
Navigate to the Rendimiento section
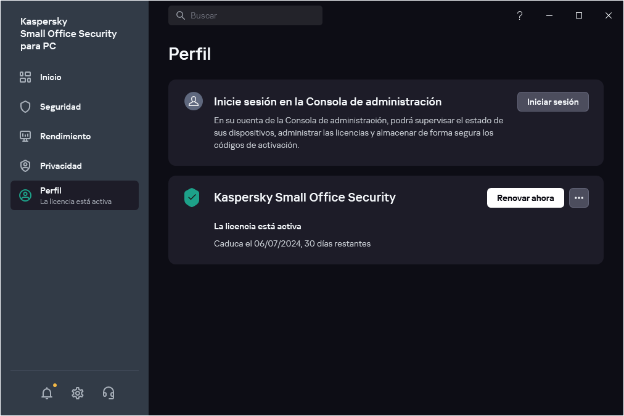pyautogui.click(x=66, y=136)
